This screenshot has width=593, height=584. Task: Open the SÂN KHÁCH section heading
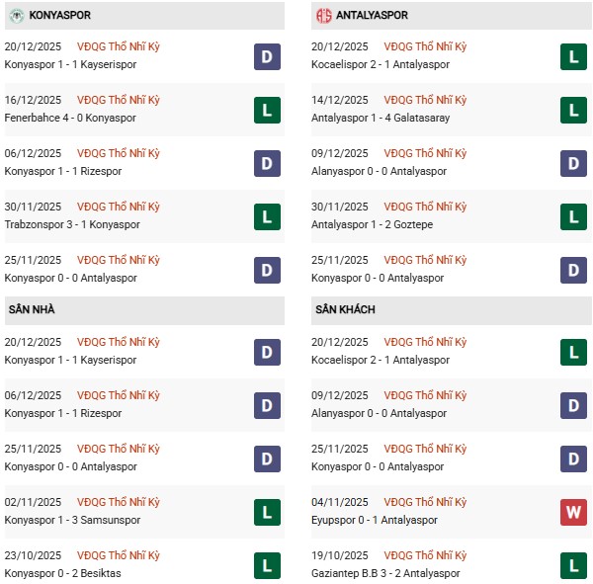(345, 310)
